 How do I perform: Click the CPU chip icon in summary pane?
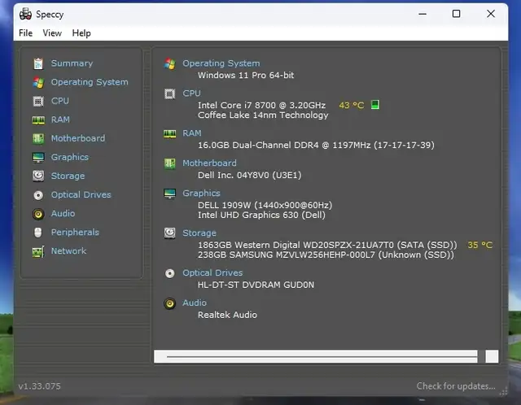pos(170,94)
